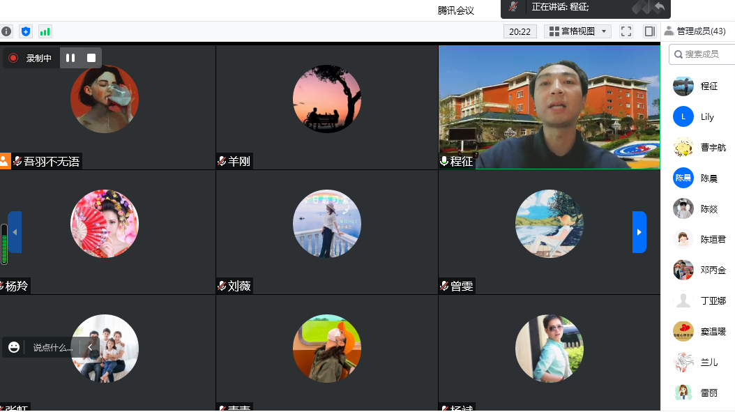The image size is (735, 412).
Task: Click the 说点什么... chat field
Action: (53, 347)
